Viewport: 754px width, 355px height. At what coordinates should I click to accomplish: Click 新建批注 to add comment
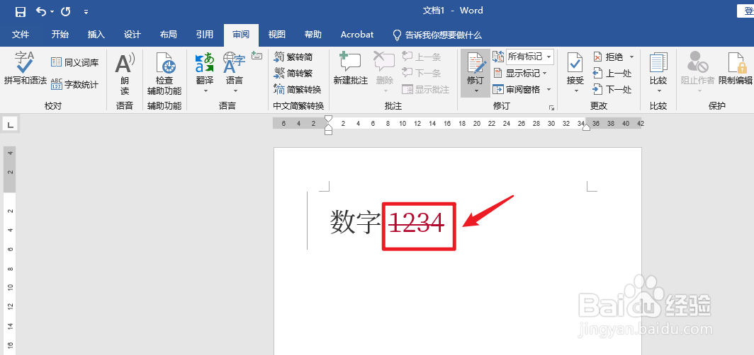350,69
